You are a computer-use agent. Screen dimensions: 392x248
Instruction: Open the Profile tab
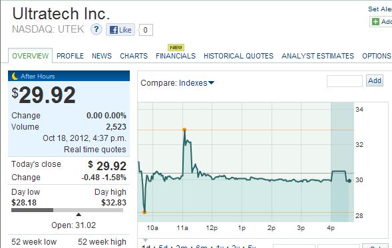(x=70, y=56)
